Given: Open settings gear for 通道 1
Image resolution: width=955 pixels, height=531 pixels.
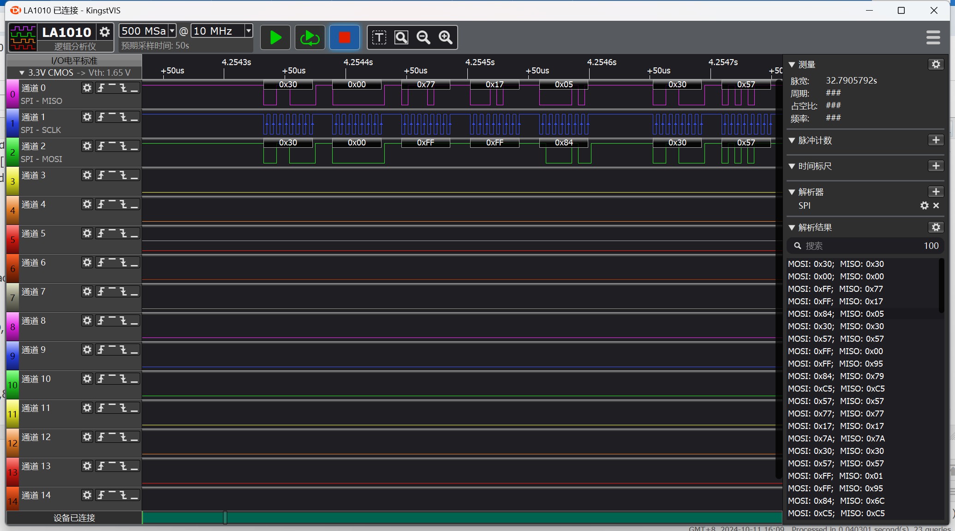Looking at the screenshot, I should pos(87,117).
